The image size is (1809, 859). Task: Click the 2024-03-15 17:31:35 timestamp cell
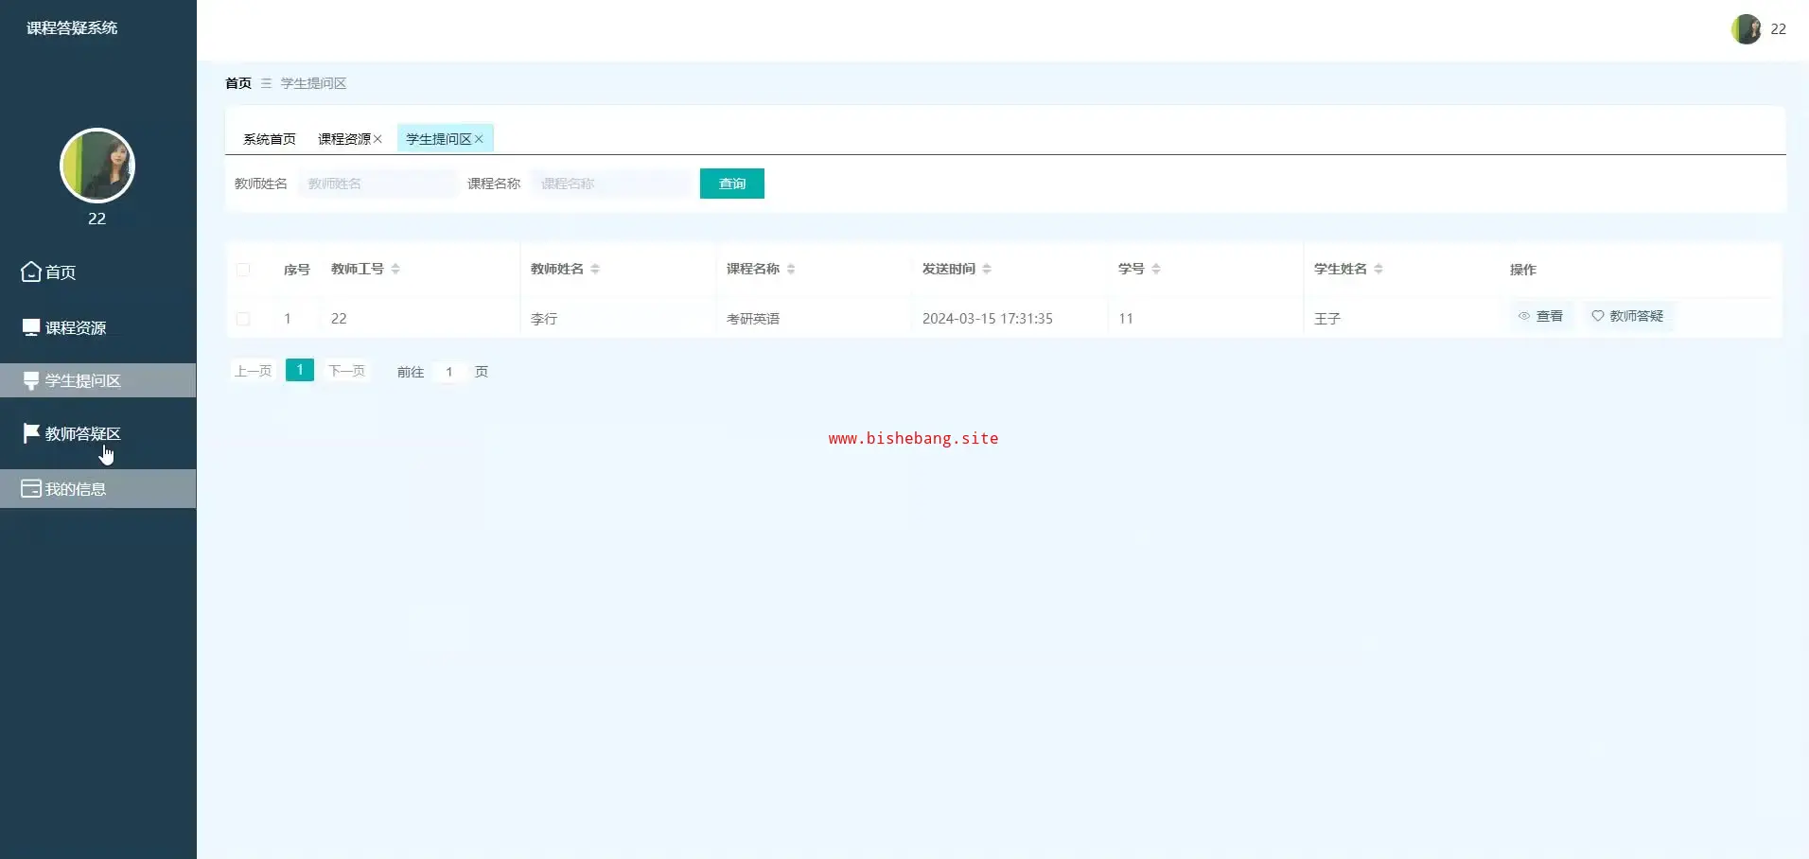point(988,319)
